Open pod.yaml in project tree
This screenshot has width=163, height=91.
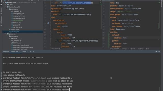point(16,25)
